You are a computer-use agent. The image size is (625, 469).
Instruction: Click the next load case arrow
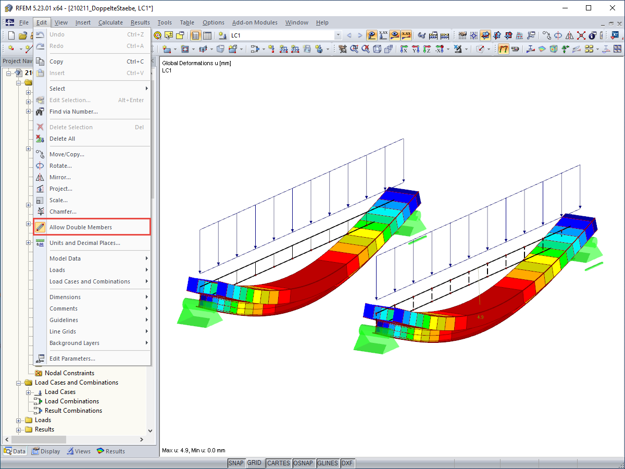pos(360,35)
